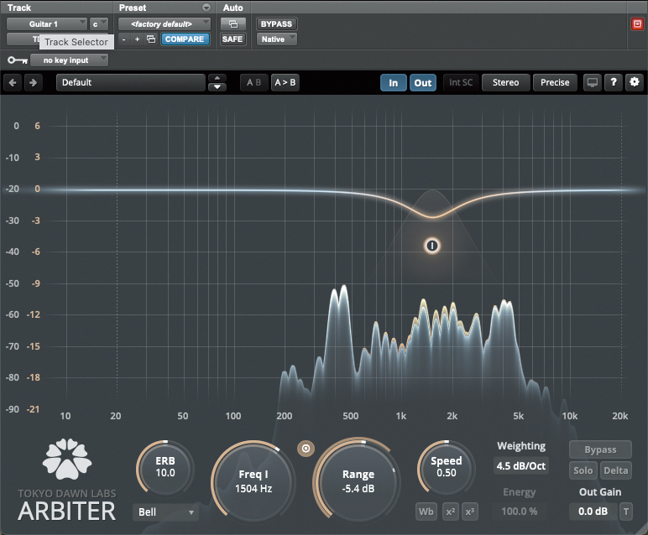Open help question mark
The width and height of the screenshot is (648, 535).
pyautogui.click(x=614, y=82)
